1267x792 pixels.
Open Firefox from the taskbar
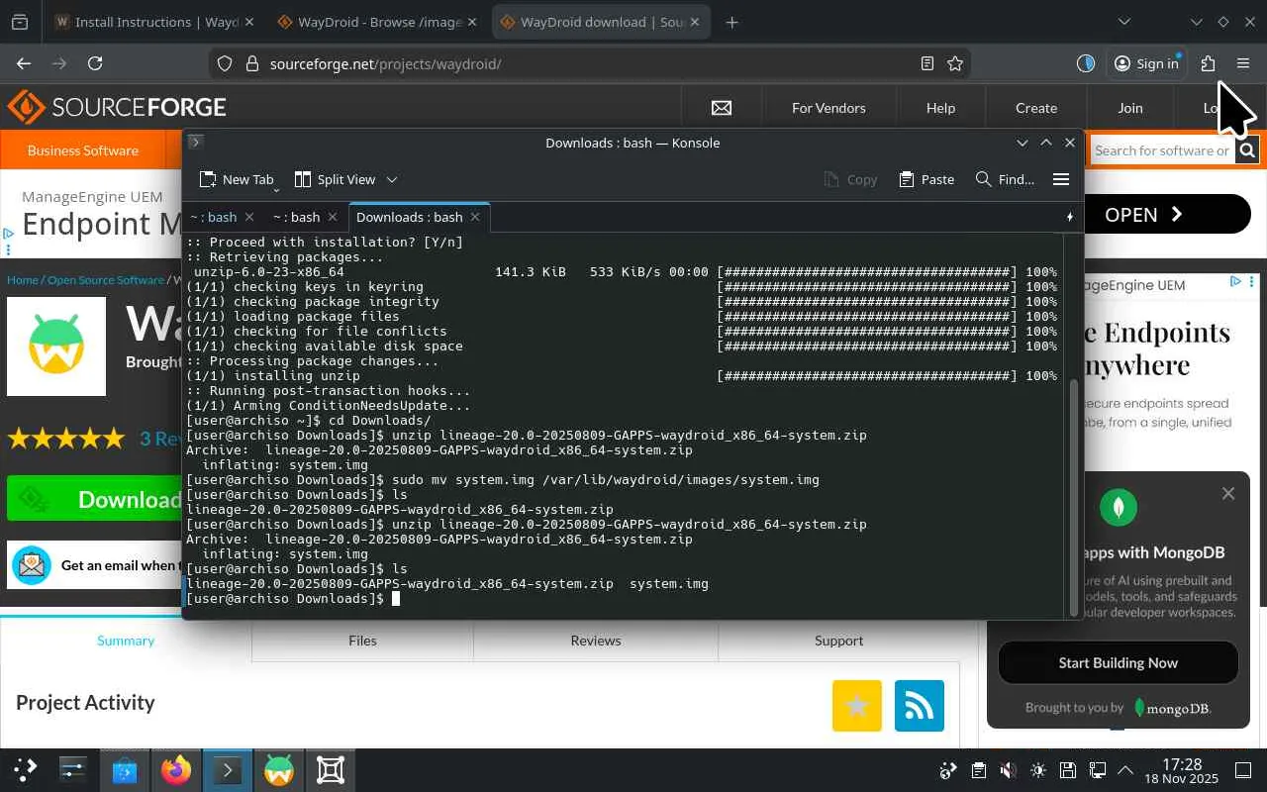[x=176, y=769]
